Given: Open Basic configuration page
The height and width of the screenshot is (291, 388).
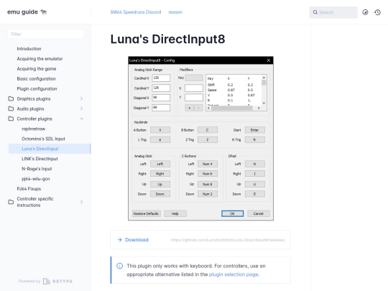Looking at the screenshot, I should click(x=37, y=79).
